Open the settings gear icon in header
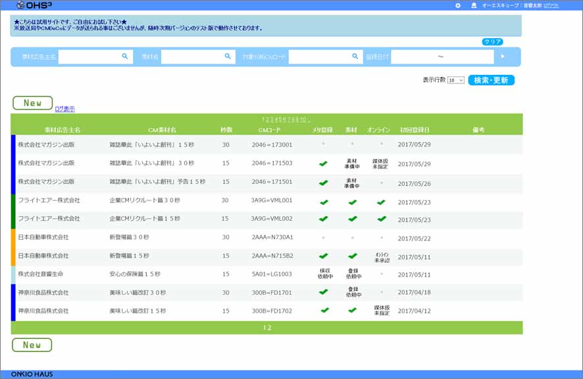The height and width of the screenshot is (379, 583). (458, 5)
